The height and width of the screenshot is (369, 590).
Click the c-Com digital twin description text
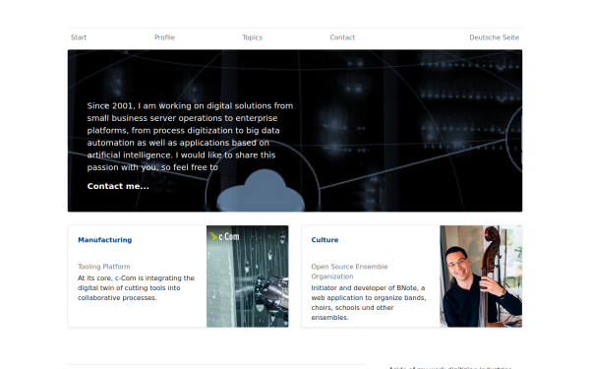point(136,287)
